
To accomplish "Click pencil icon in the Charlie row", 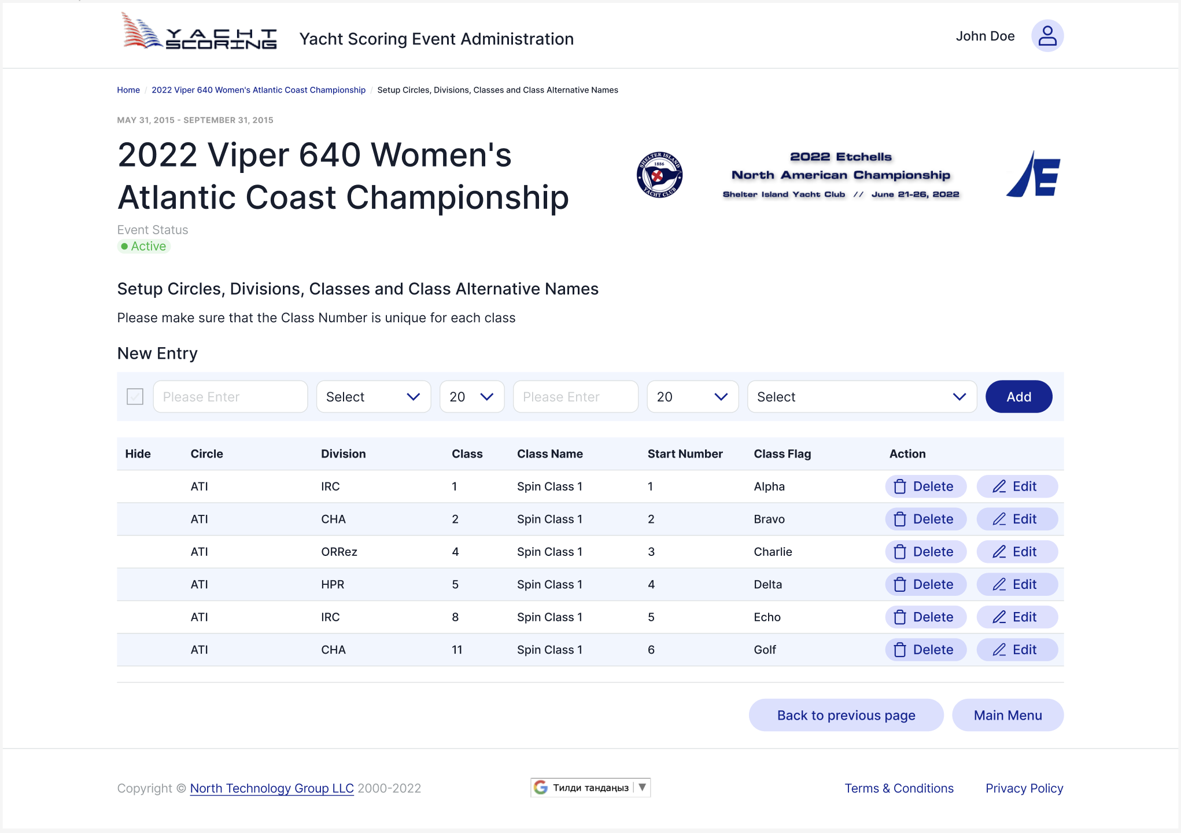I will [999, 552].
